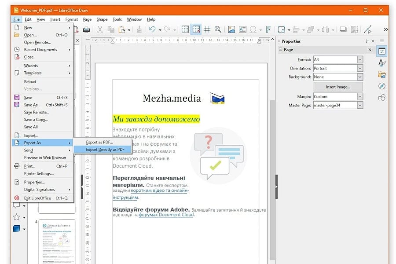Switch to Properties sidebar tab icon
The width and height of the screenshot is (396, 264).
382,51
